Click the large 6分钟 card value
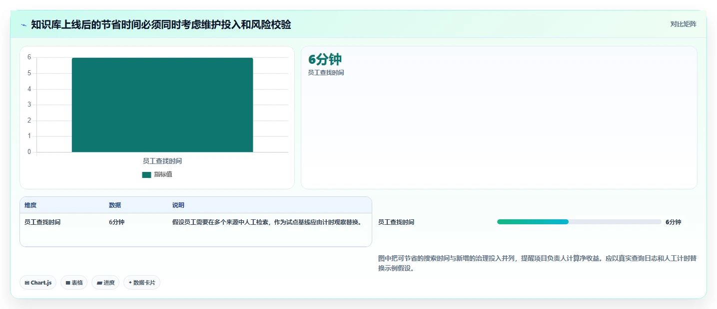Screen dimensions: 717x309 click(325, 59)
